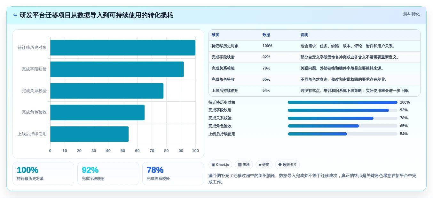Click the 92% value in the table
The image size is (433, 198).
pyautogui.click(x=266, y=57)
